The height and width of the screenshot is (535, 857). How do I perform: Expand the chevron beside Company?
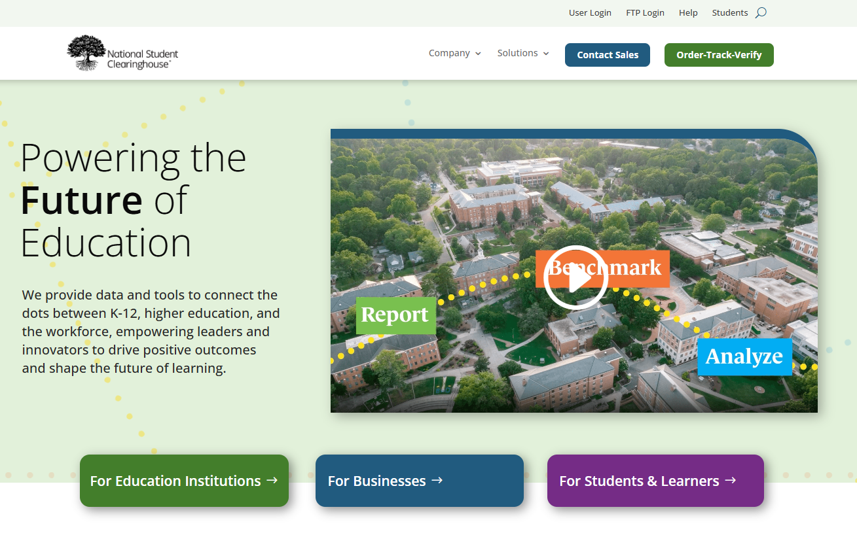[478, 54]
